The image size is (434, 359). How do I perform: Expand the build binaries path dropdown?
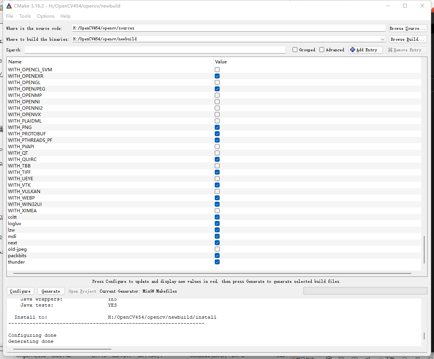click(x=383, y=39)
